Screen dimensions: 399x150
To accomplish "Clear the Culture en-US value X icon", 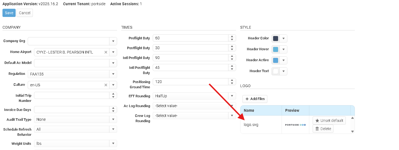I will tap(106, 85).
